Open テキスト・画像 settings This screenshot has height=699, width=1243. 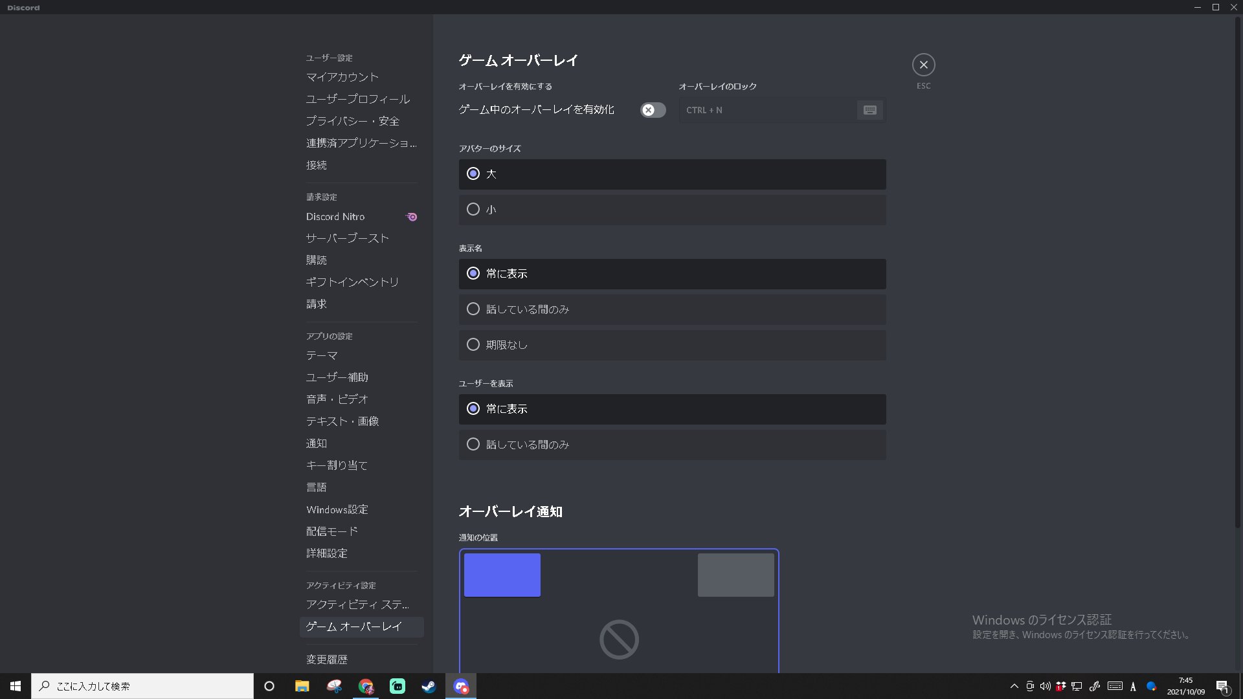tap(361, 421)
